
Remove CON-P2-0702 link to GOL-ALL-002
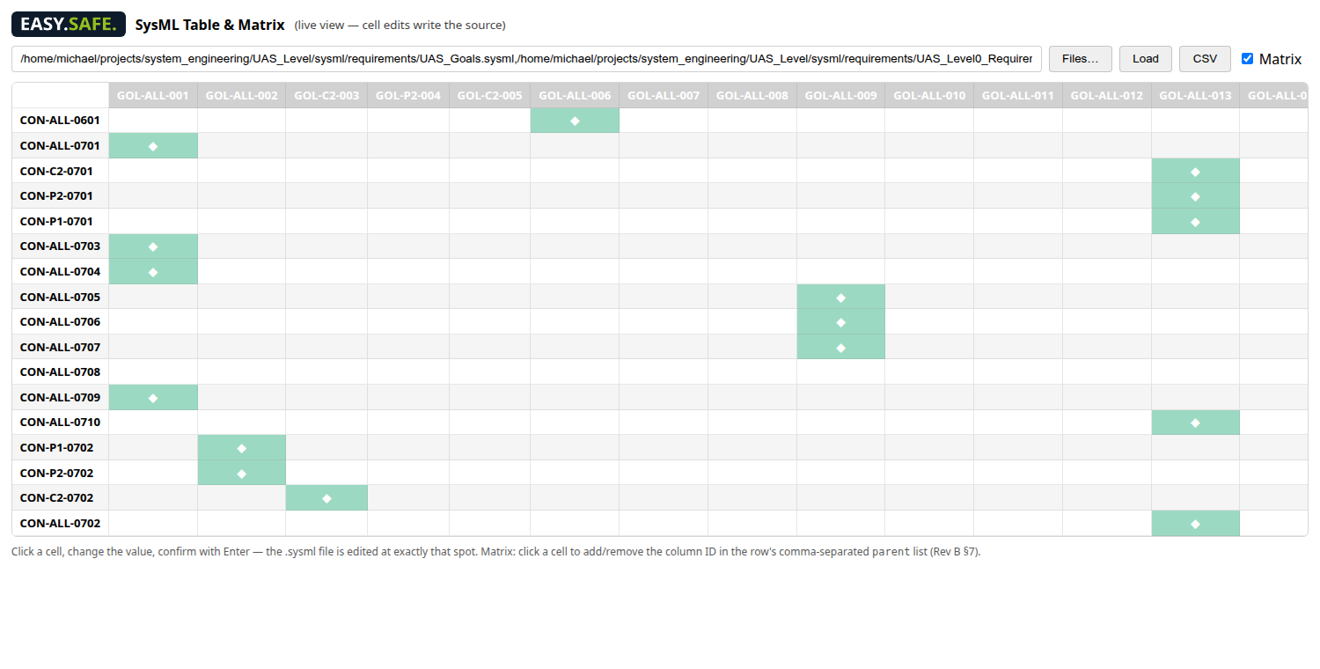(x=242, y=474)
